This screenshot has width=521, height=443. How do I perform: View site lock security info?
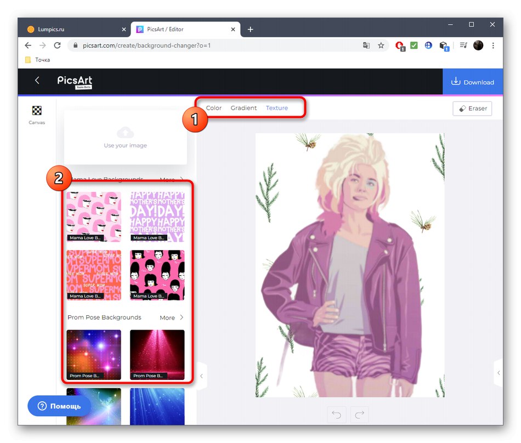[x=76, y=46]
